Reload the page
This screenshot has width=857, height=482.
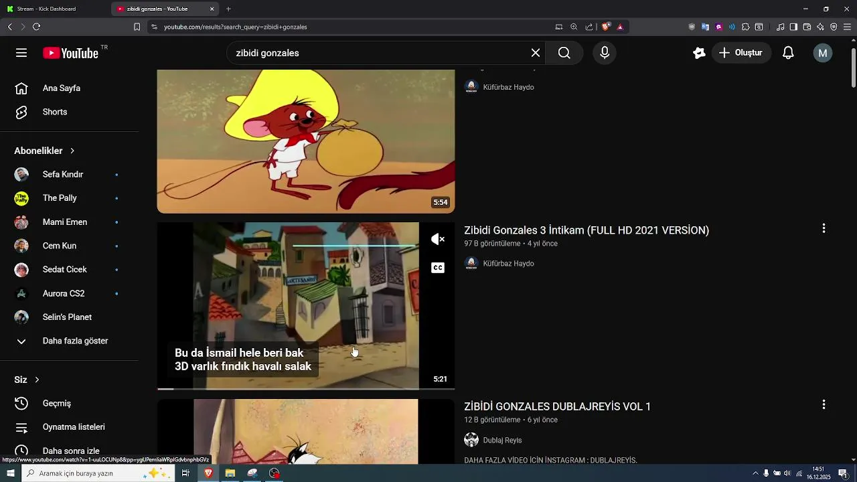pyautogui.click(x=36, y=27)
